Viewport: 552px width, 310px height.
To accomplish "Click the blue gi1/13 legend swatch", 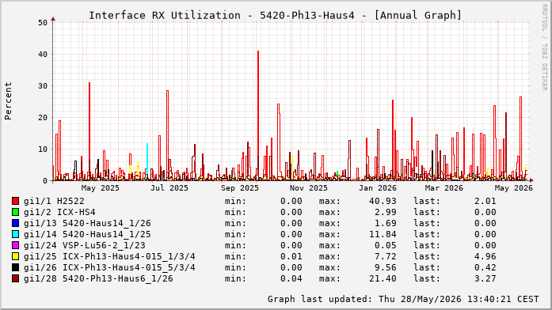I will [16, 223].
